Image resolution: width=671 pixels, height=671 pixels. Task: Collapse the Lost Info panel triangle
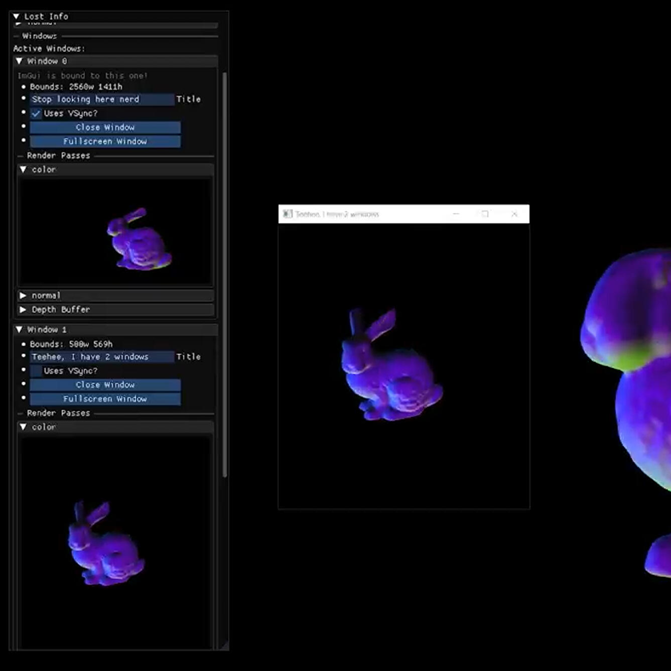pyautogui.click(x=16, y=17)
